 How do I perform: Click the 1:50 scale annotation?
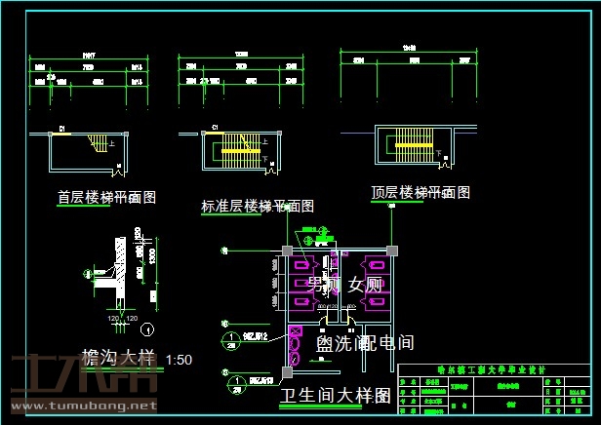179,360
